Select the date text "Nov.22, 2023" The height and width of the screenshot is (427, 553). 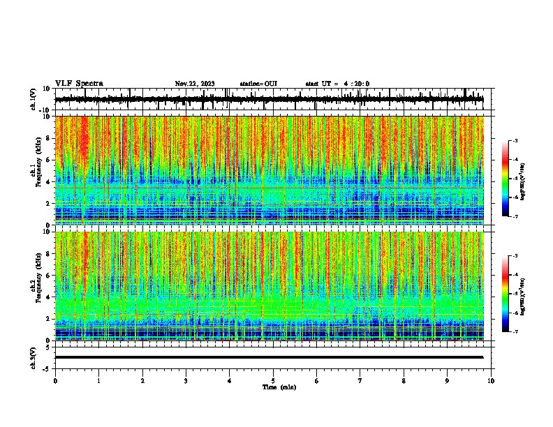coord(195,84)
